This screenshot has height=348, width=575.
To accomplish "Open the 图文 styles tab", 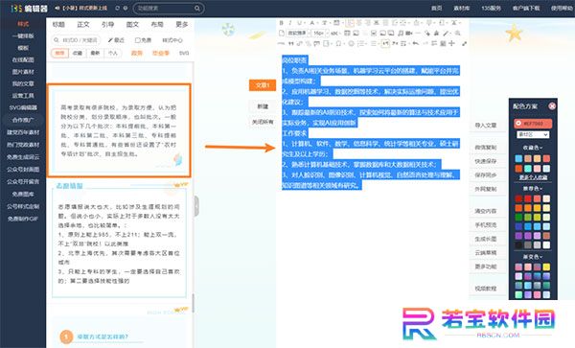I will coord(132,25).
